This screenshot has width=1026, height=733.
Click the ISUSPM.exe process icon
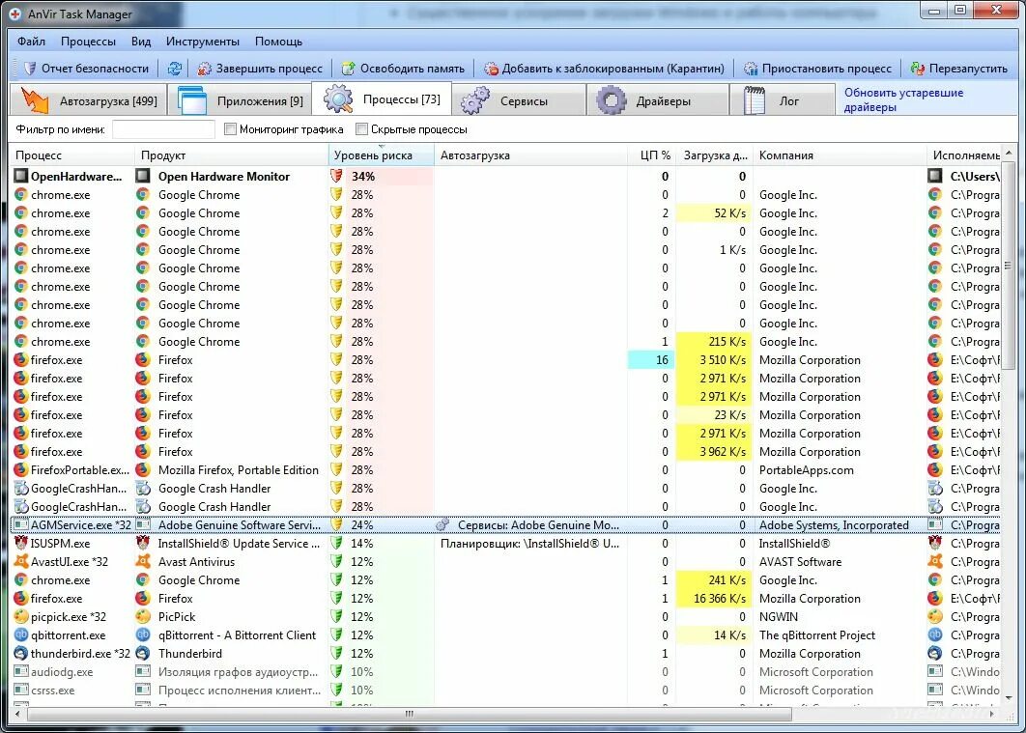coord(21,544)
